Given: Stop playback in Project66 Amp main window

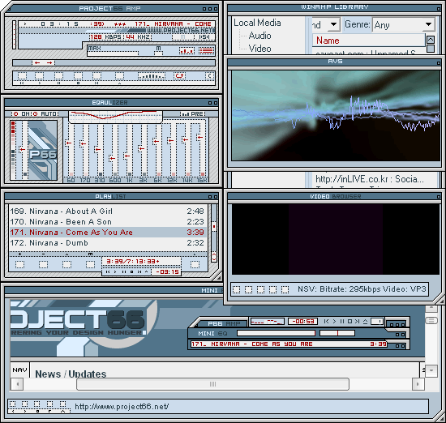Looking at the screenshot, I should coord(78,76).
